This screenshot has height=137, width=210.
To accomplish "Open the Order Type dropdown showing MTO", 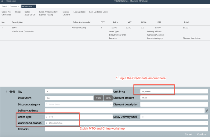I will click(x=110, y=117).
